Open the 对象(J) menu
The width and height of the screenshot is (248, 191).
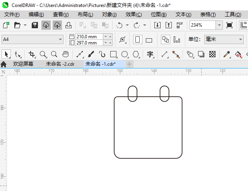click(x=109, y=15)
